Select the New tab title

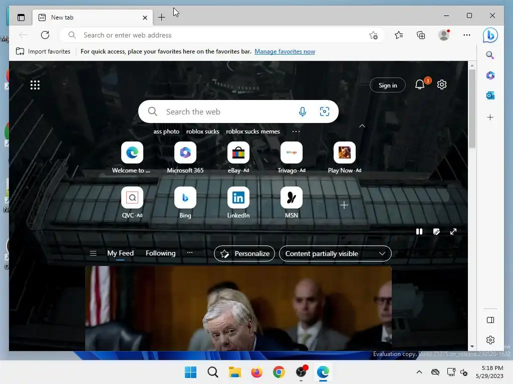pyautogui.click(x=62, y=17)
